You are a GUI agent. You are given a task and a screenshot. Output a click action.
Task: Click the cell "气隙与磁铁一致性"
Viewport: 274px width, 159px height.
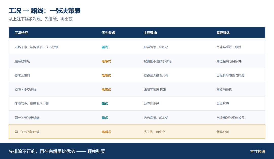pyautogui.click(x=229, y=47)
